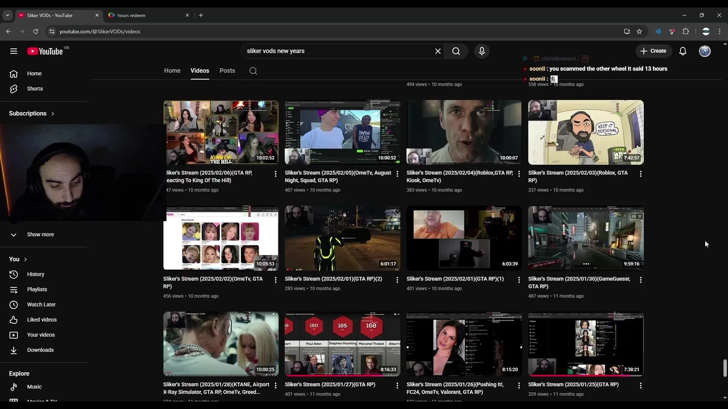Start voice search with microphone icon

pos(482,51)
